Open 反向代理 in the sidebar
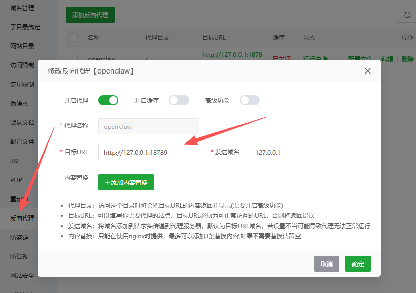The image size is (416, 293). click(22, 218)
